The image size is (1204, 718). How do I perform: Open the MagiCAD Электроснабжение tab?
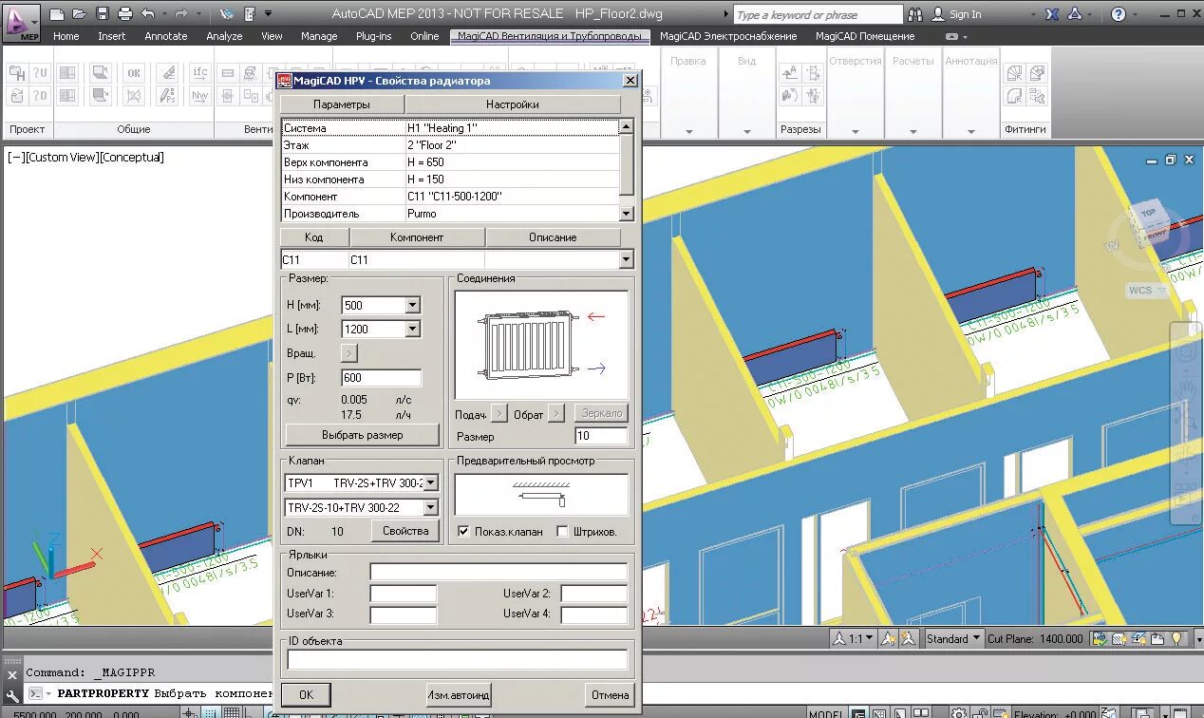728,36
